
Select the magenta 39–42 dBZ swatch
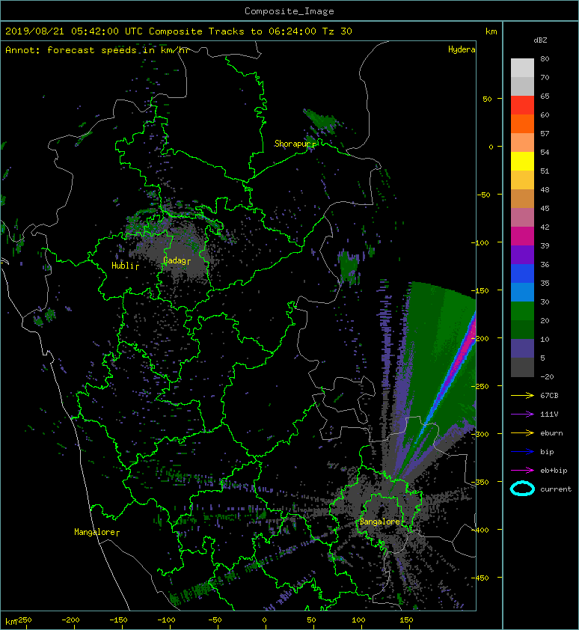tap(522, 236)
